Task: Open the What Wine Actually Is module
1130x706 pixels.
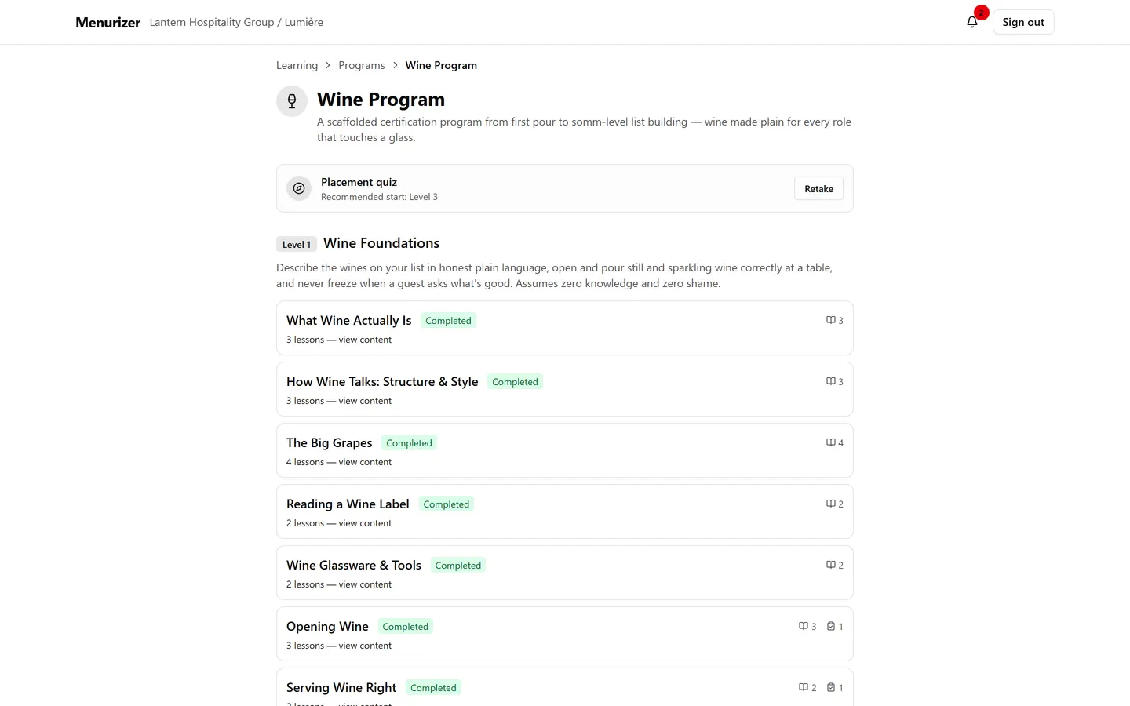Action: (x=565, y=328)
